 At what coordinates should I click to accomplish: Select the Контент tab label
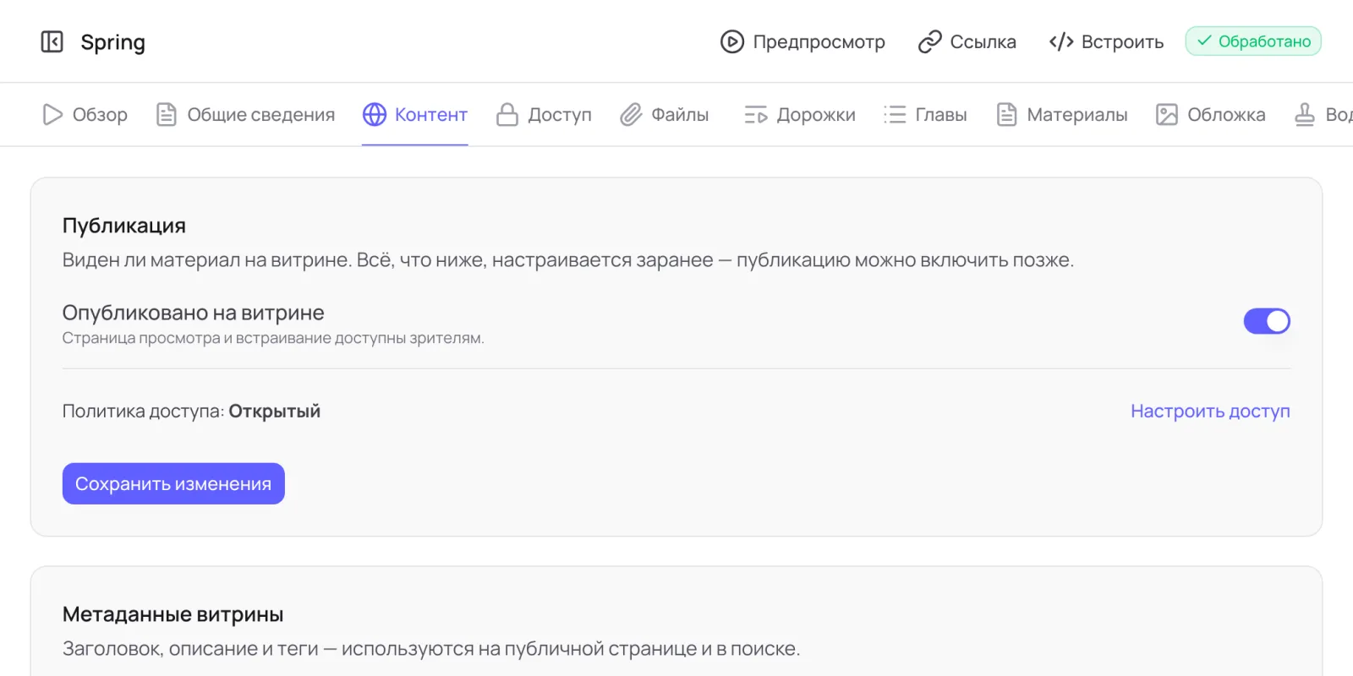pyautogui.click(x=431, y=114)
